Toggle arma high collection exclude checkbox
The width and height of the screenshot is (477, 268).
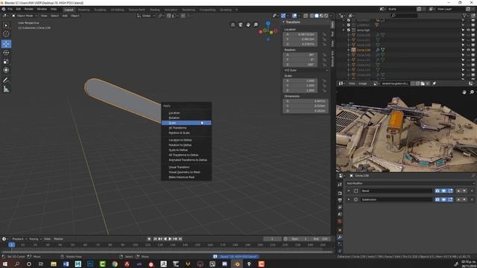349,30
